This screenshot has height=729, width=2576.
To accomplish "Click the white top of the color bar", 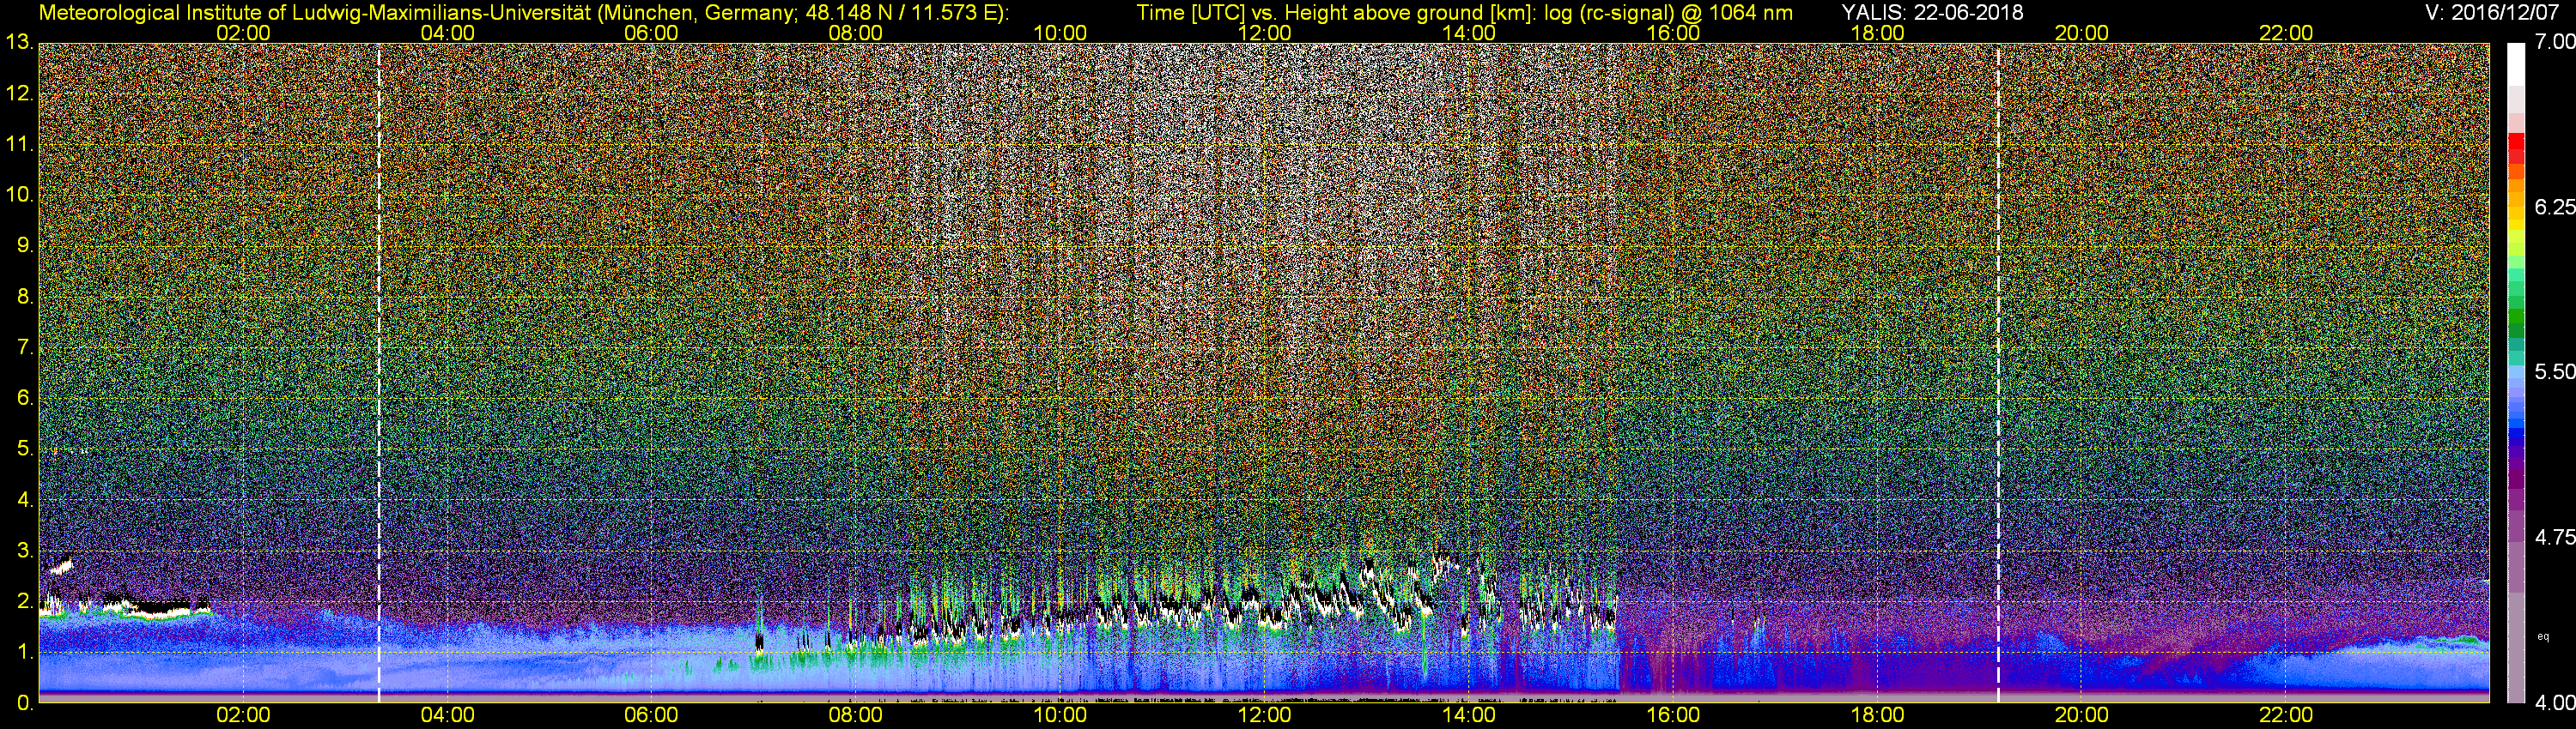I will (x=2515, y=65).
